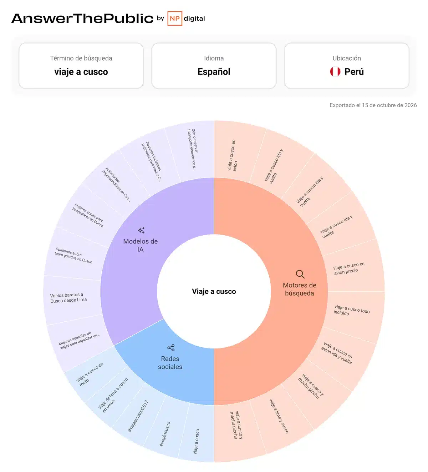Open the Término de búsqueda field
428x472 pixels.
(81, 66)
